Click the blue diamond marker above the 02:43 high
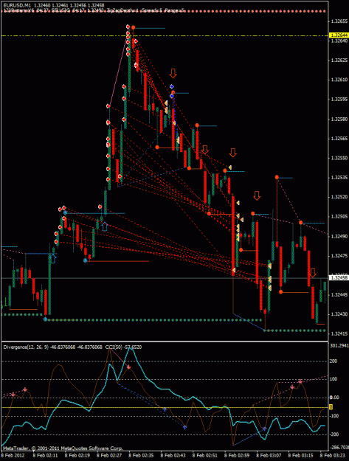This screenshot has height=461, width=349. [x=172, y=86]
